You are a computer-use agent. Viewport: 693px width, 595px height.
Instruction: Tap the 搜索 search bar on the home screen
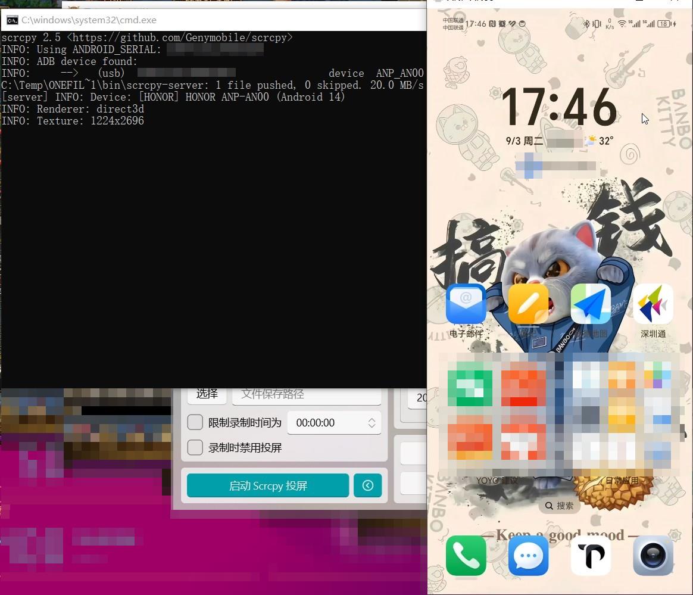click(558, 505)
